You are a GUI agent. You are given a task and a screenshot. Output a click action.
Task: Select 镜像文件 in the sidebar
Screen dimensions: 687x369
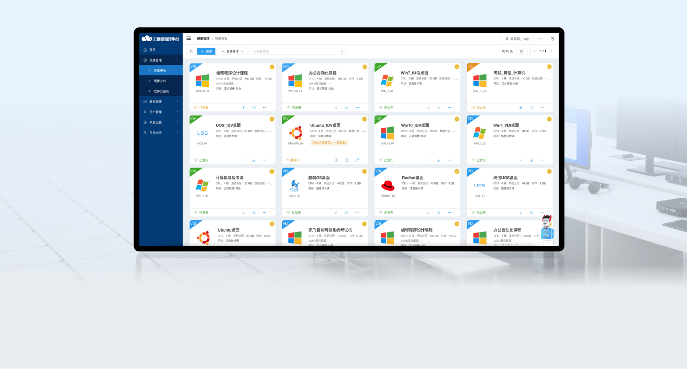[160, 81]
